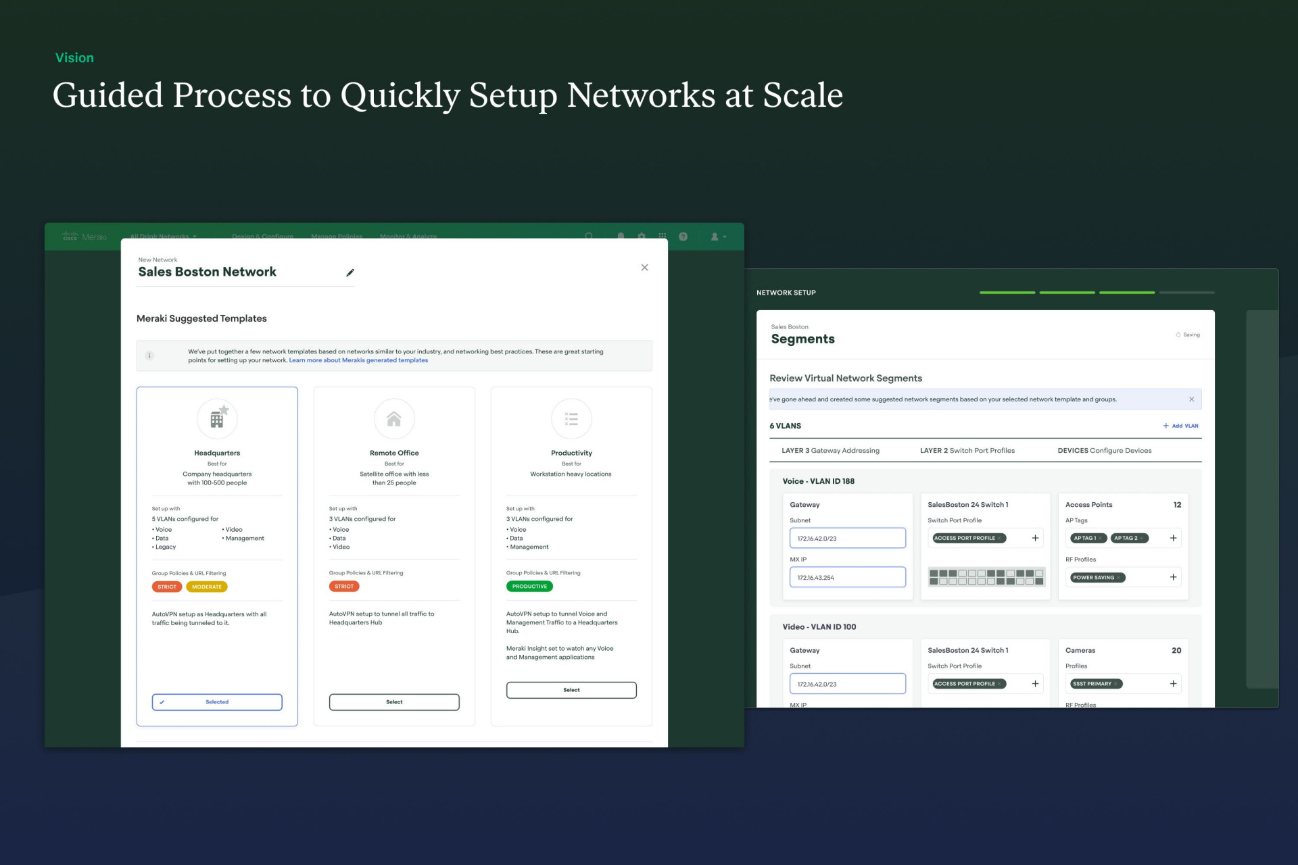Click the Productivity checklist icon
Screen dimensions: 1298x865
571,419
